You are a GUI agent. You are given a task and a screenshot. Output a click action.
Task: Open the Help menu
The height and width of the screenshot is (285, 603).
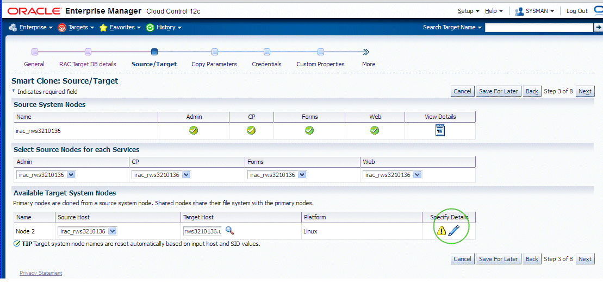(494, 11)
